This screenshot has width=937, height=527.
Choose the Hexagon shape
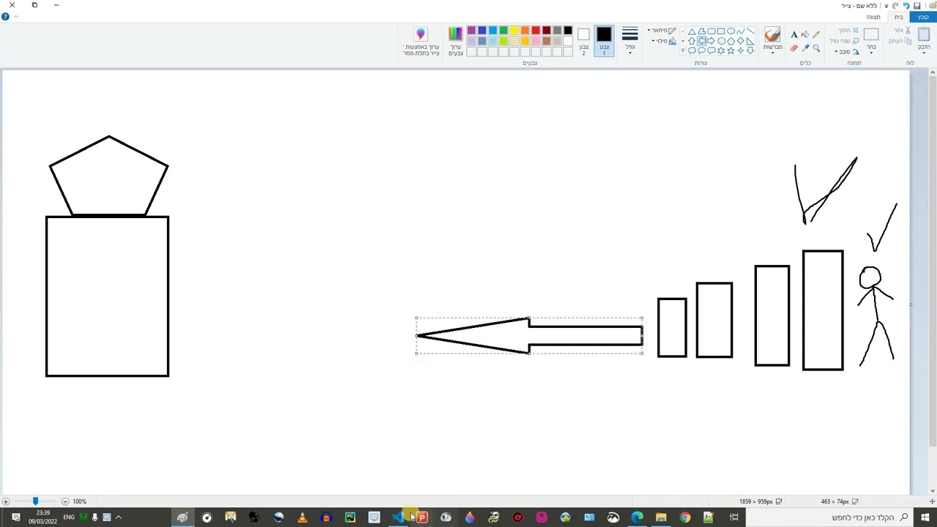721,41
